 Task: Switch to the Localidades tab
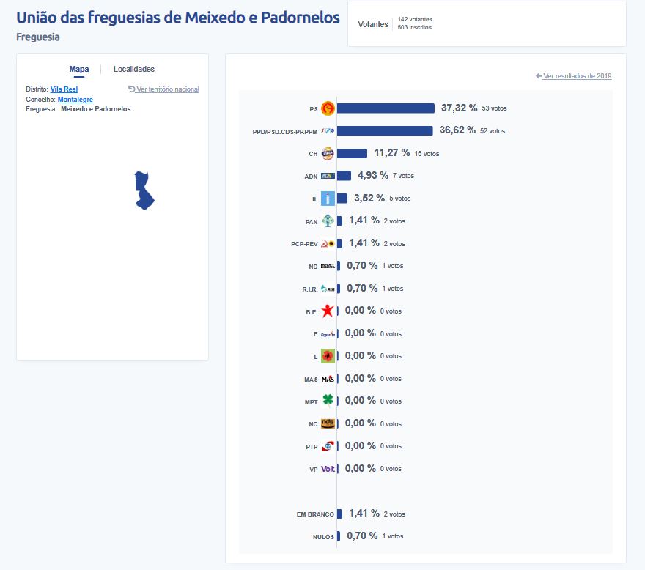[x=133, y=69]
